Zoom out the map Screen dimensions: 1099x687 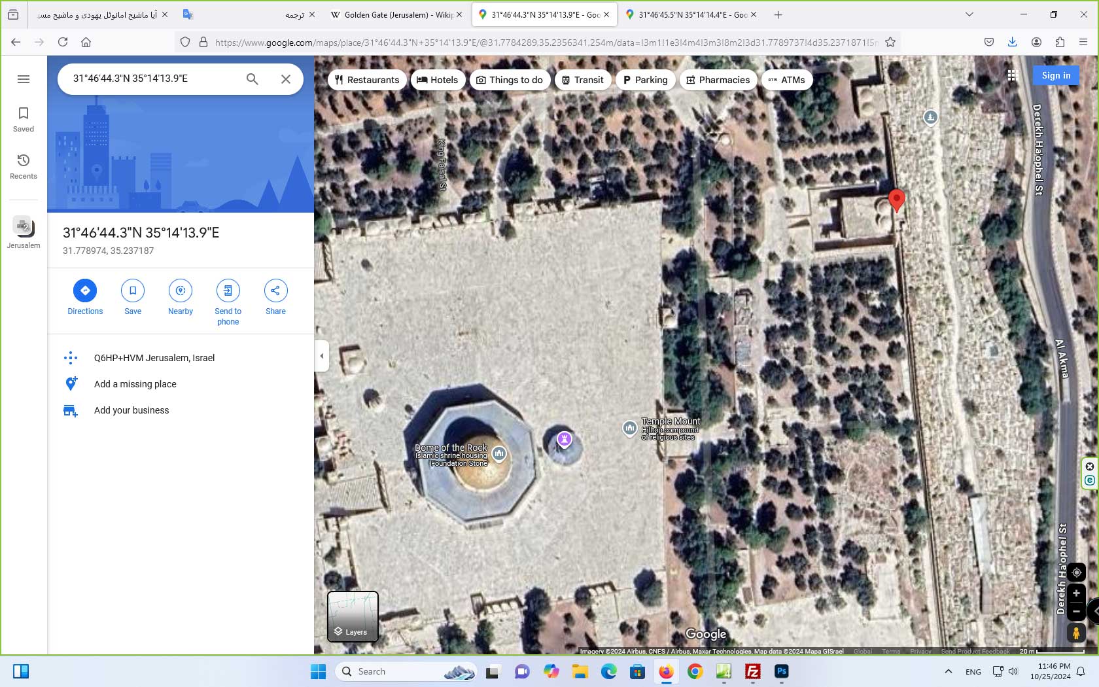click(x=1076, y=611)
